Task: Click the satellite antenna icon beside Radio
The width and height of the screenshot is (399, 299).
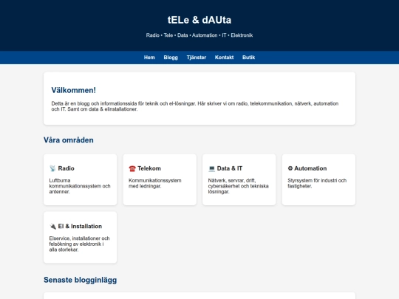Action: (x=52, y=168)
